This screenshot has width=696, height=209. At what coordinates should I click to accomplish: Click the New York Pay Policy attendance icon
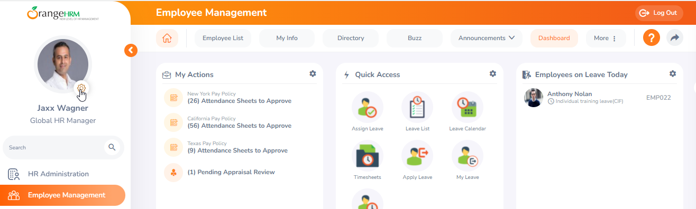pos(173,98)
